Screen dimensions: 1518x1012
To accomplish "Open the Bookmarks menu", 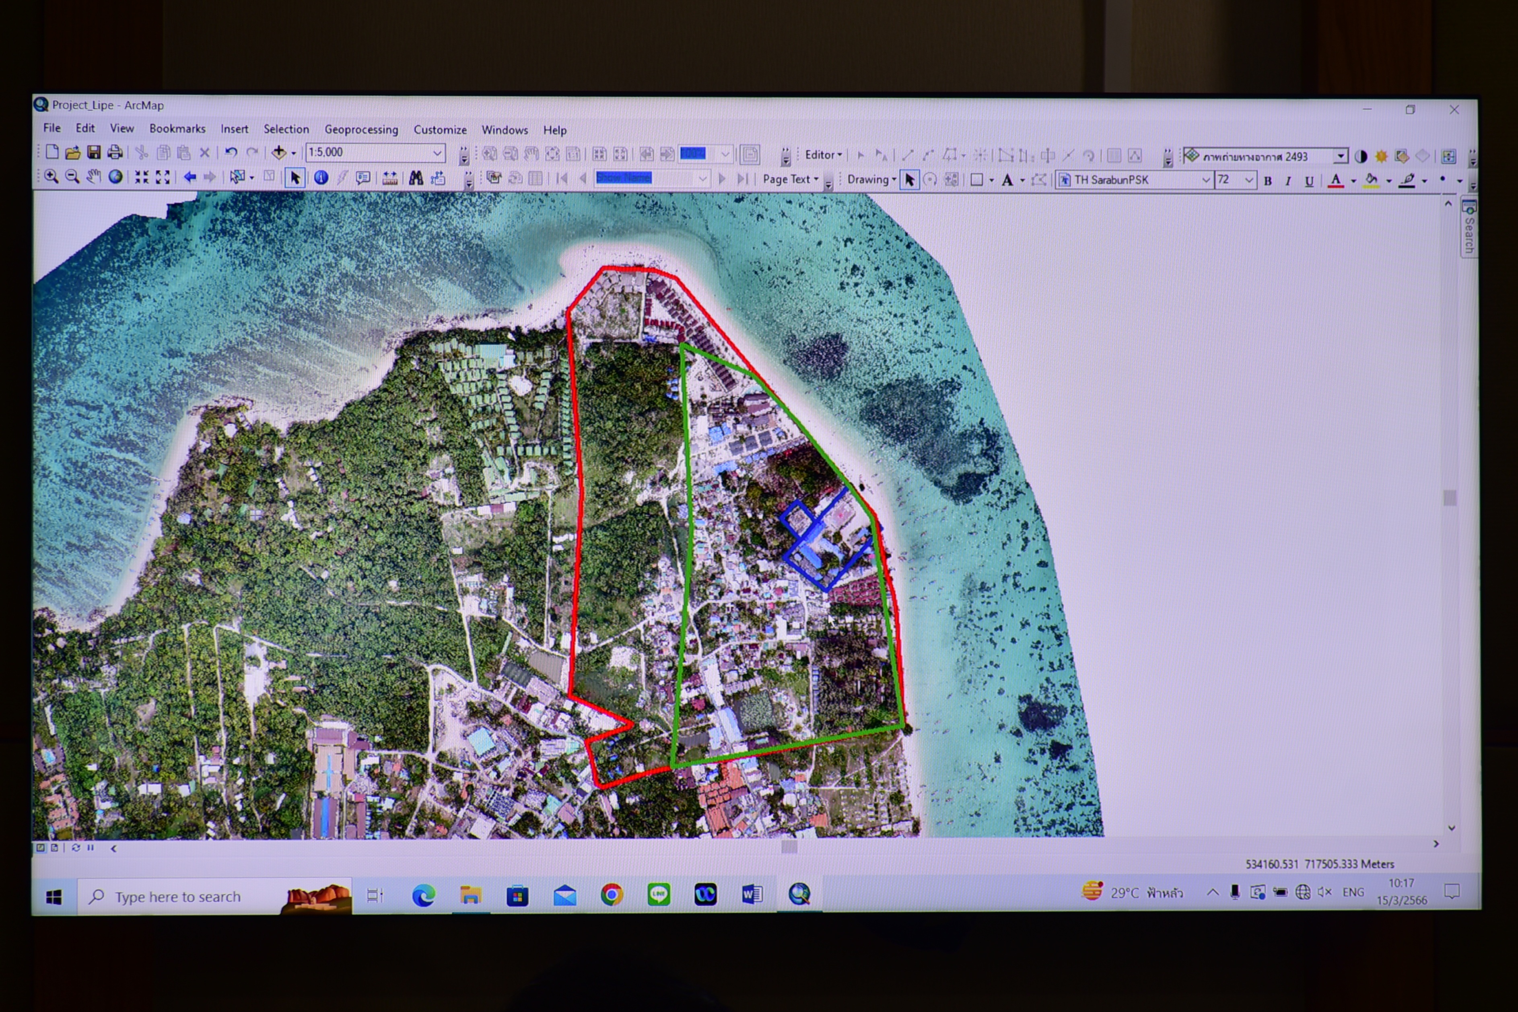I will click(177, 128).
